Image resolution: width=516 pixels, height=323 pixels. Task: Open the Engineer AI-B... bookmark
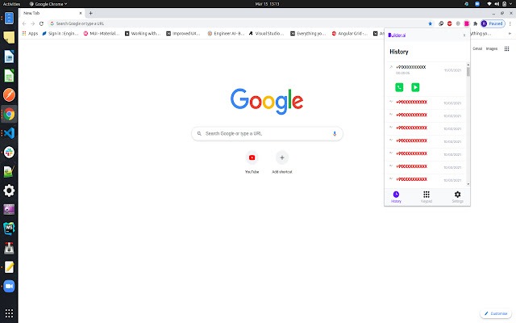226,33
